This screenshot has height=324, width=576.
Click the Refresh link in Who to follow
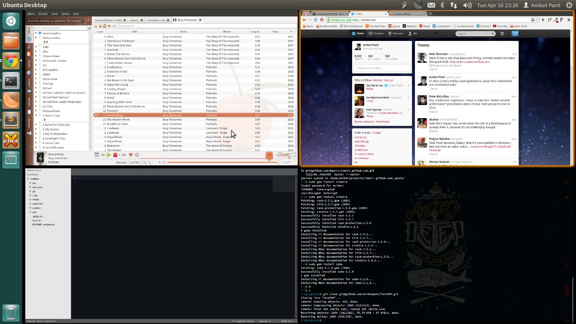coord(378,80)
